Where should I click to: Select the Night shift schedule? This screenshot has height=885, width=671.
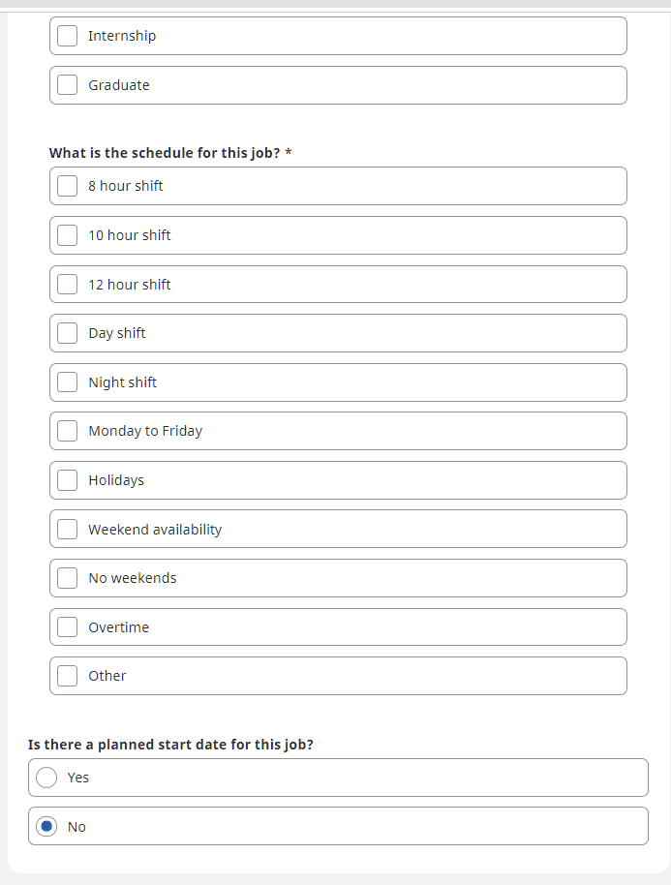(67, 382)
